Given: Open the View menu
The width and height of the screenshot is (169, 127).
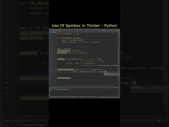Looking at the screenshot, I should (57, 29).
